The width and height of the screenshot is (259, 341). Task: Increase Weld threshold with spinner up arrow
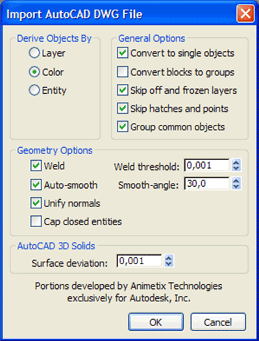click(236, 162)
